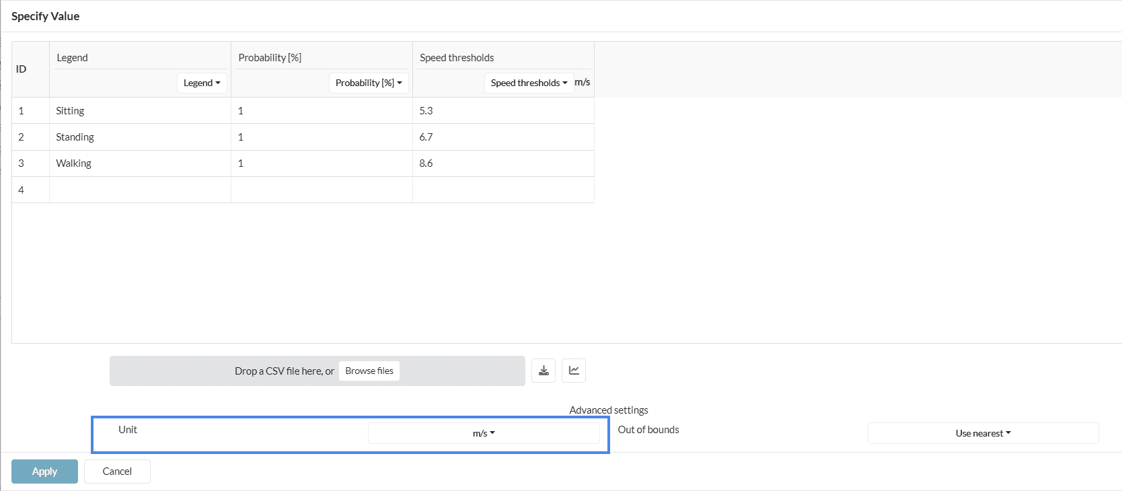Click the chart plot icon
The width and height of the screenshot is (1122, 491).
pos(574,371)
